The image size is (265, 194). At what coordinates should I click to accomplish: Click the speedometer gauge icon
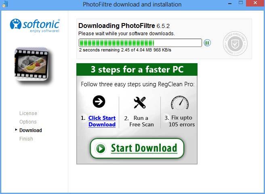[180, 103]
